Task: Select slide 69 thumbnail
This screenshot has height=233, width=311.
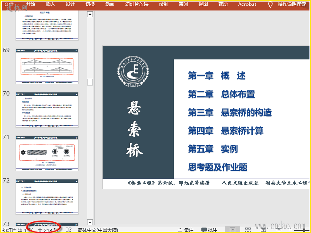Action: coord(47,66)
